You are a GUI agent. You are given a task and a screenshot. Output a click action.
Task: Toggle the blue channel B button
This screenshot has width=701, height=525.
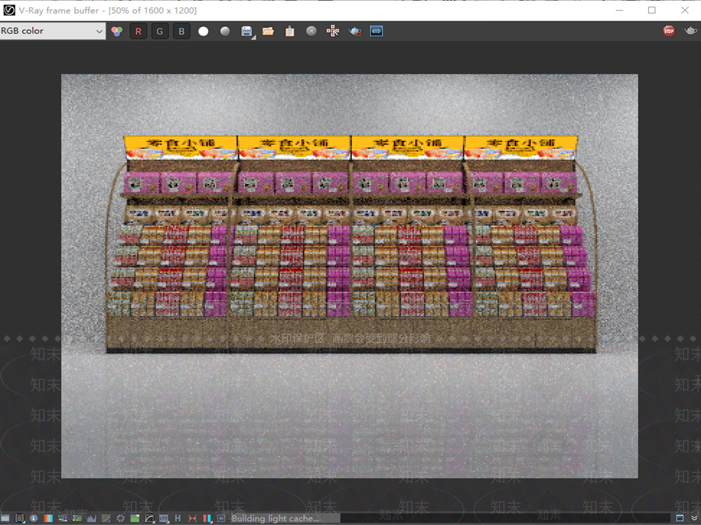(181, 31)
